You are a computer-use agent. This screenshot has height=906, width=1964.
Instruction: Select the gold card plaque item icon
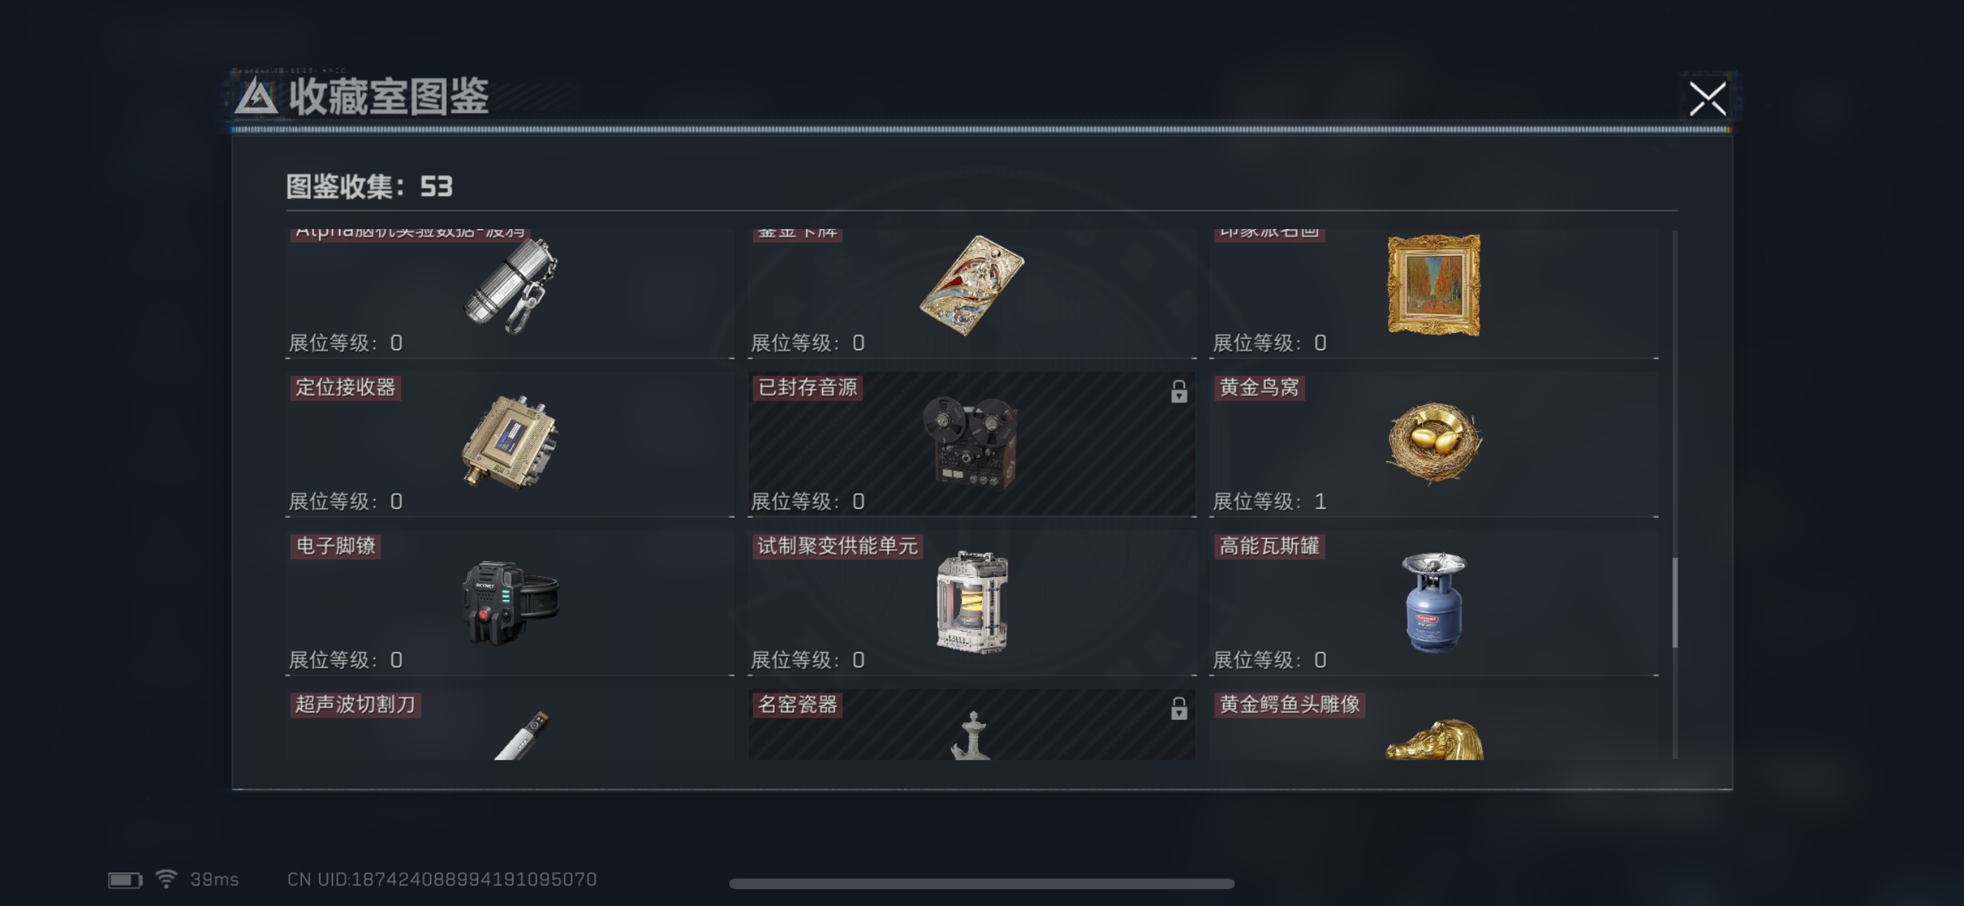pyautogui.click(x=971, y=284)
